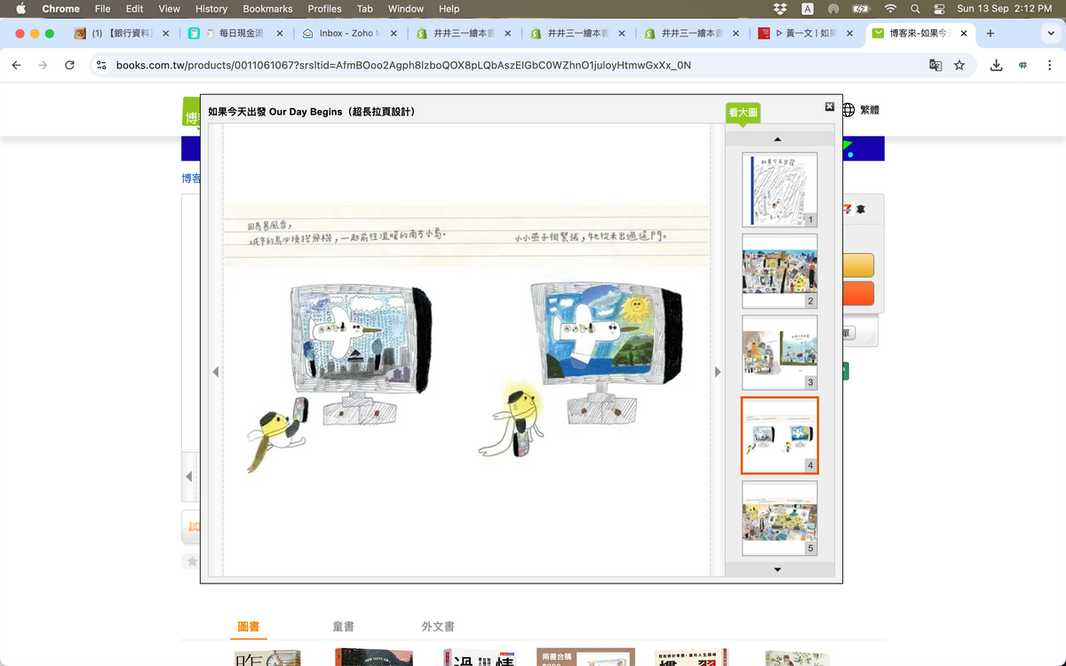Viewport: 1066px width, 666px height.
Task: Open the Bookmarks menu
Action: tap(267, 9)
